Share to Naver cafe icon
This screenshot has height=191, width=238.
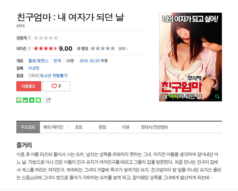coord(25,100)
